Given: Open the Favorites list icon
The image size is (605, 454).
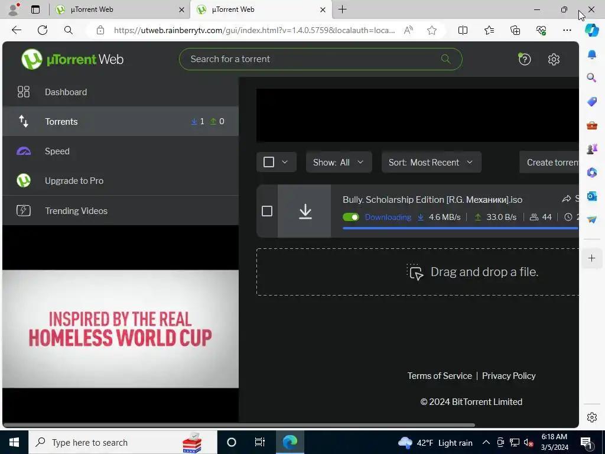Looking at the screenshot, I should 489,30.
